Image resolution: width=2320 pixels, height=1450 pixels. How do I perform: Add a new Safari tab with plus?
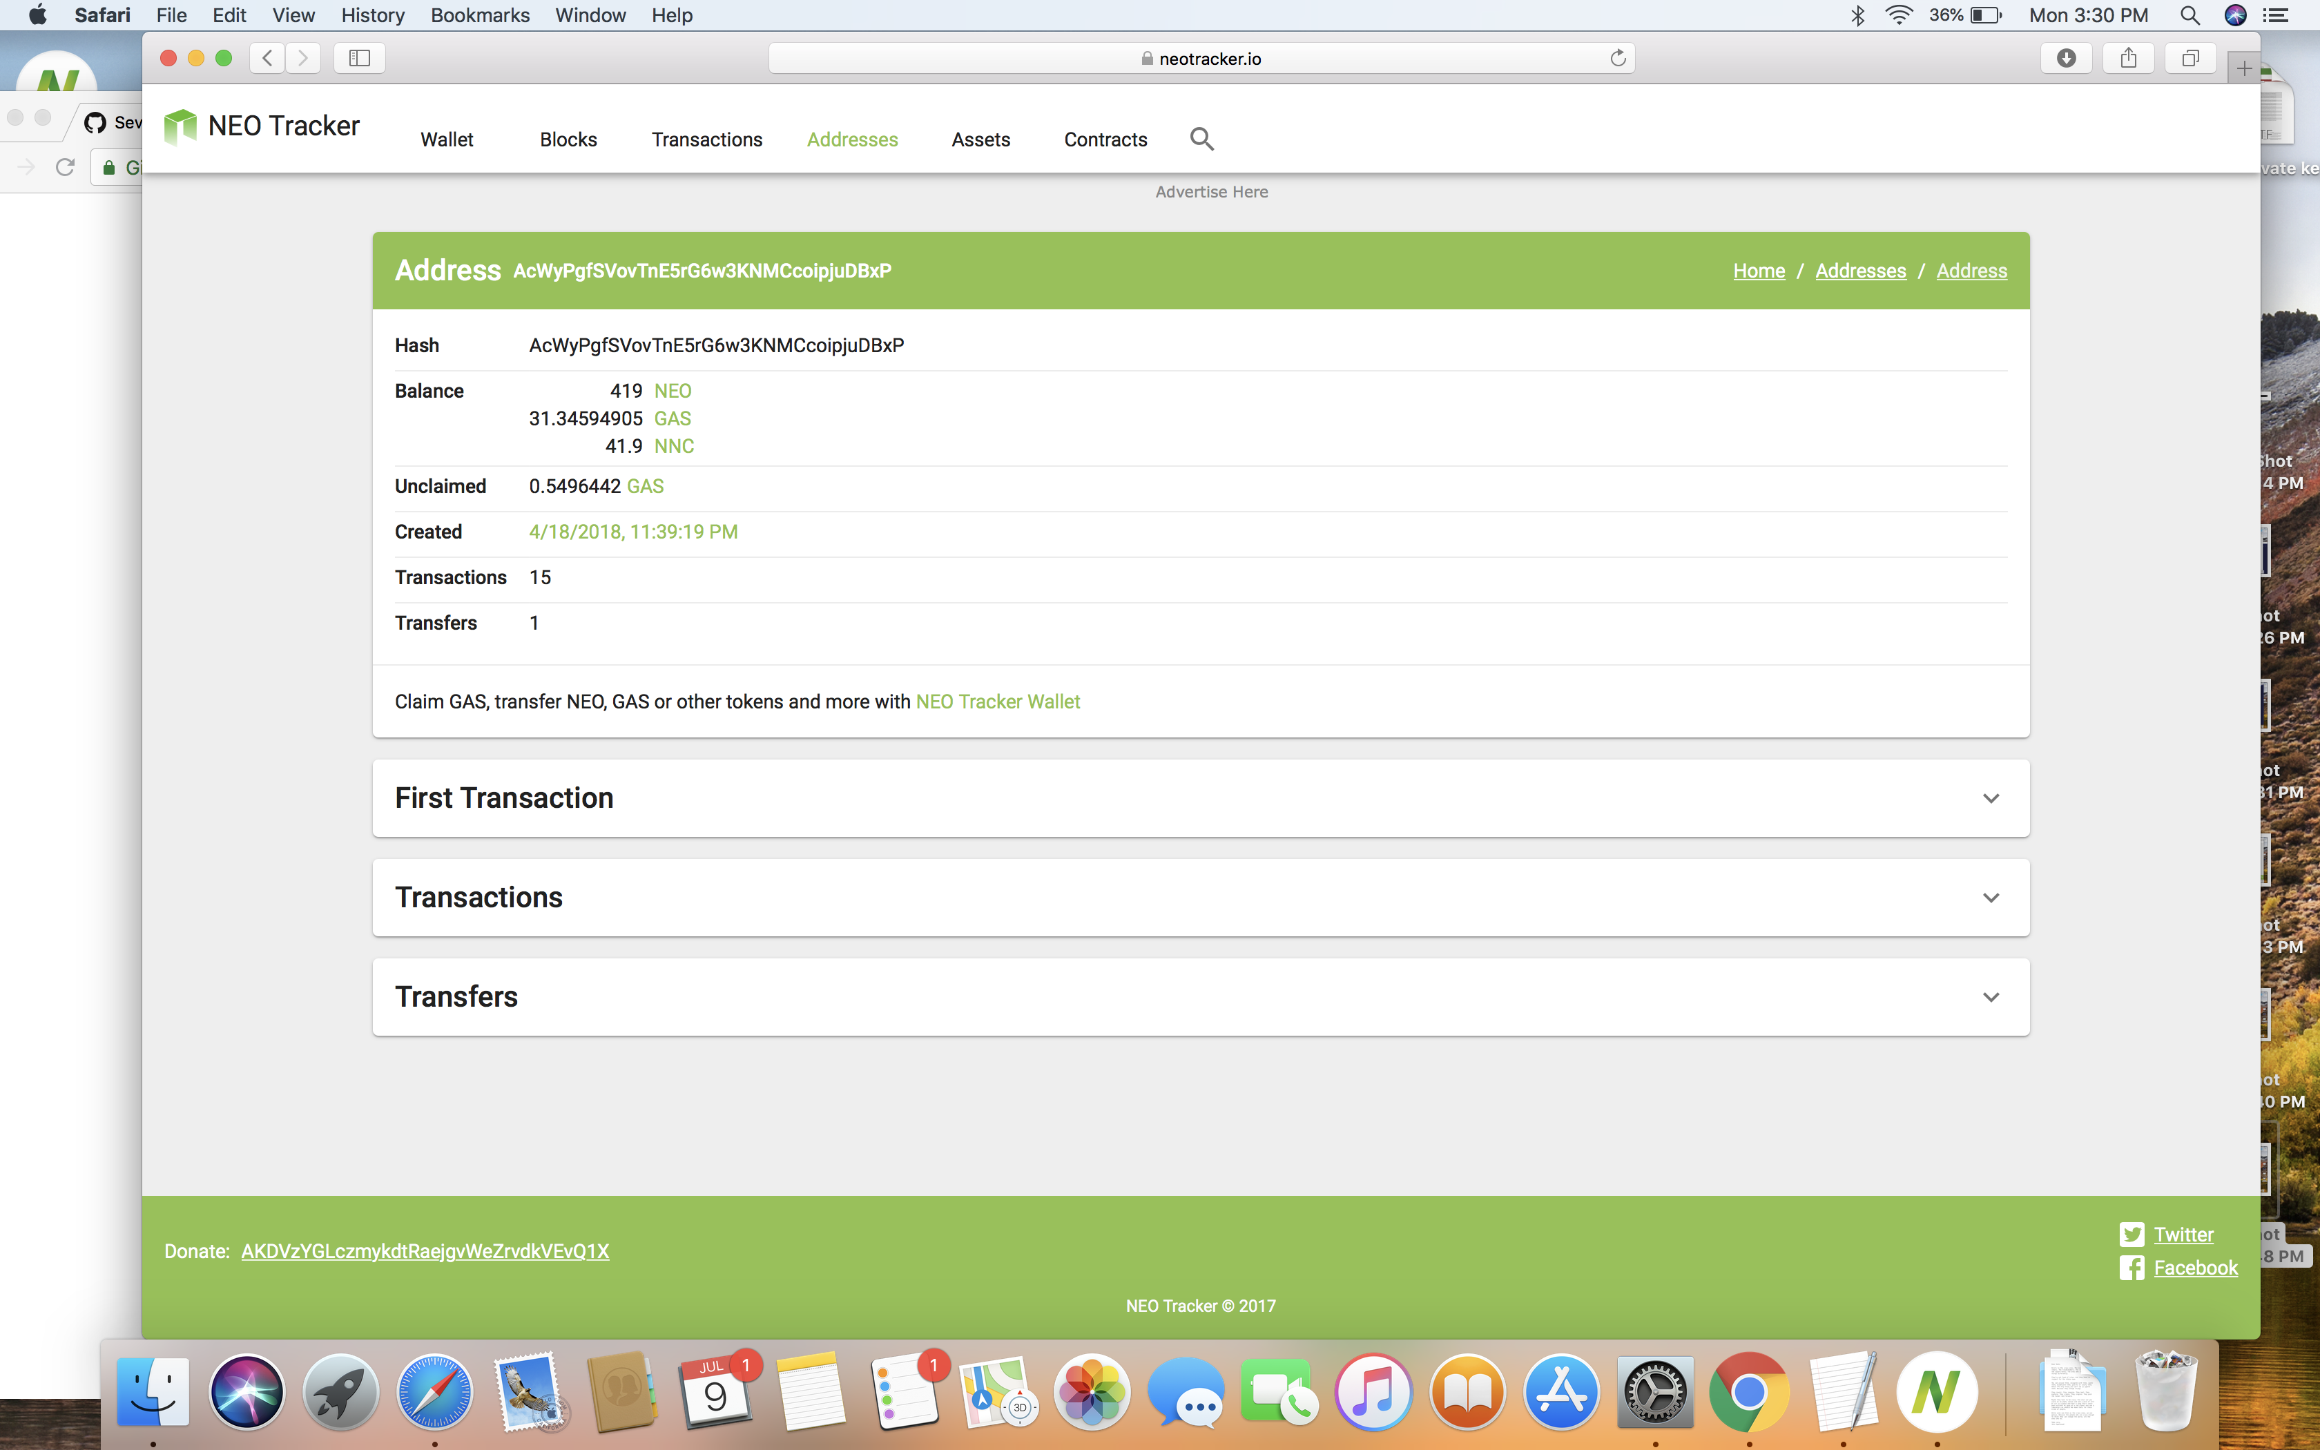(2243, 68)
